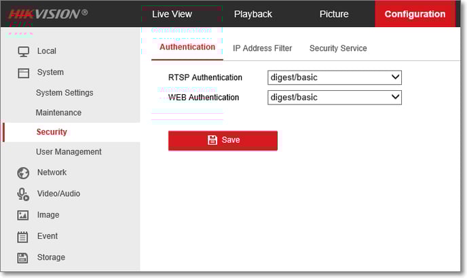Image resolution: width=467 pixels, height=278 pixels.
Task: Open Live View from top menu
Action: click(172, 14)
